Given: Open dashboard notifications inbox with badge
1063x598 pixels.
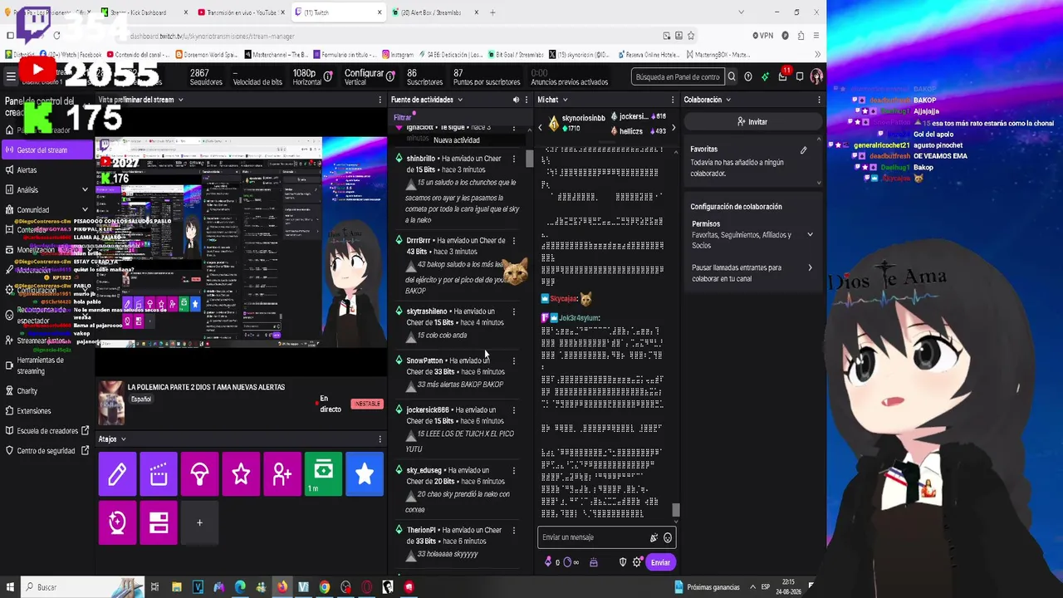Looking at the screenshot, I should tap(782, 76).
